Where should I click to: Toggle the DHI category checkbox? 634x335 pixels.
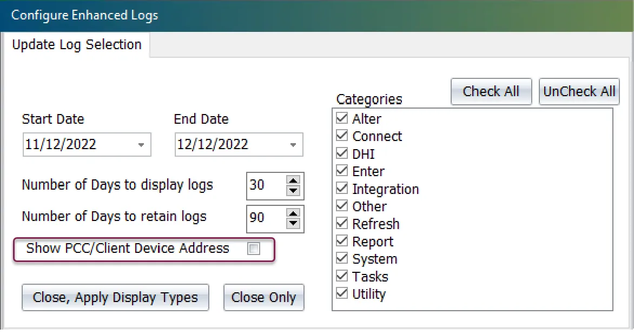[342, 153]
